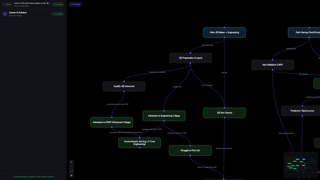Click the 'Graduate with low CGPA' edge label
The width and height of the screenshot is (320, 180).
tap(177, 133)
